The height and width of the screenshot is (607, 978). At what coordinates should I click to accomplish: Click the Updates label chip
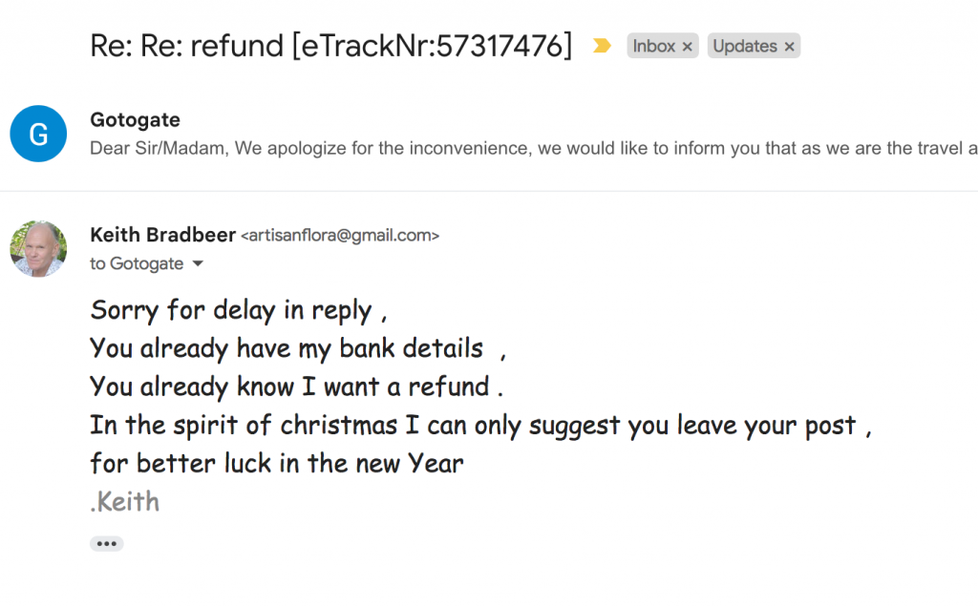click(x=745, y=46)
